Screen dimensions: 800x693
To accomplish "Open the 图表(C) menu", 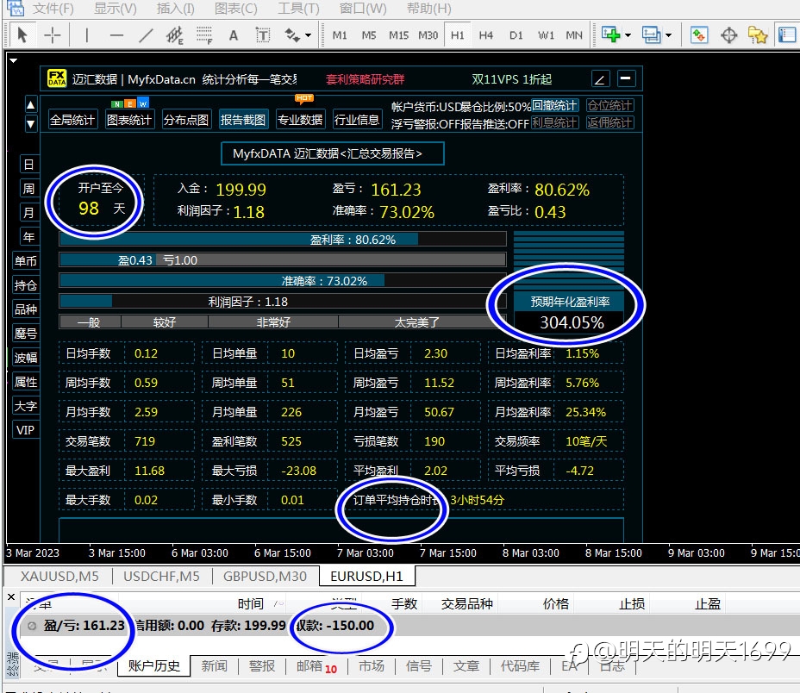I will (x=235, y=8).
